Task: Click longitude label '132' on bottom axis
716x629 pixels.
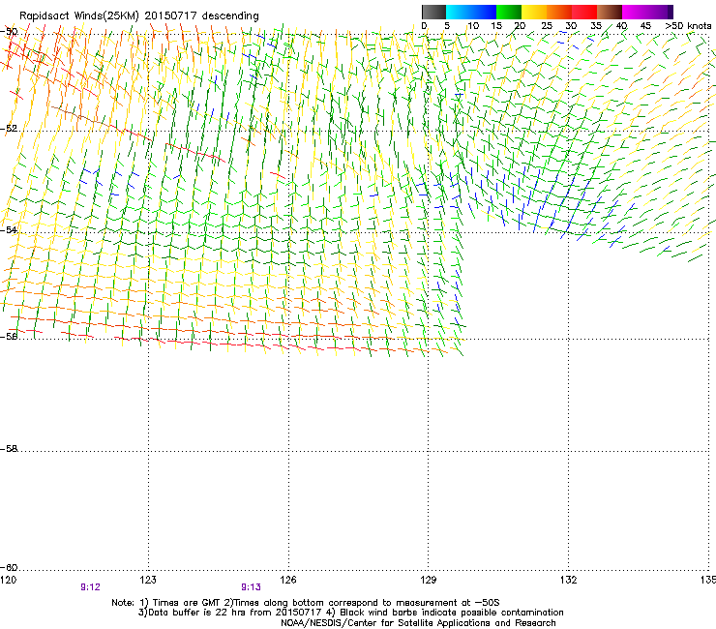Action: pyautogui.click(x=569, y=580)
